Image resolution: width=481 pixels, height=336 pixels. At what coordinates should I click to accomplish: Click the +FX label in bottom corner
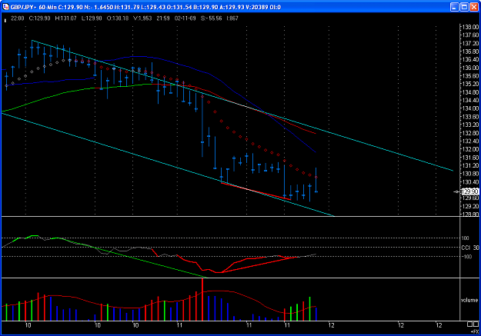pos(475,331)
